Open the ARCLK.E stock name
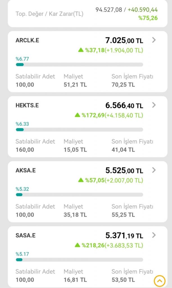This screenshot has width=172, height=288. coord(27,40)
